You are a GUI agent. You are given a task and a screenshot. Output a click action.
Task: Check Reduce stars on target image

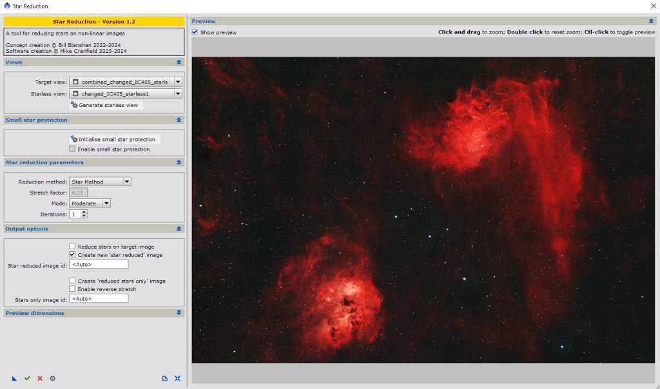point(72,247)
